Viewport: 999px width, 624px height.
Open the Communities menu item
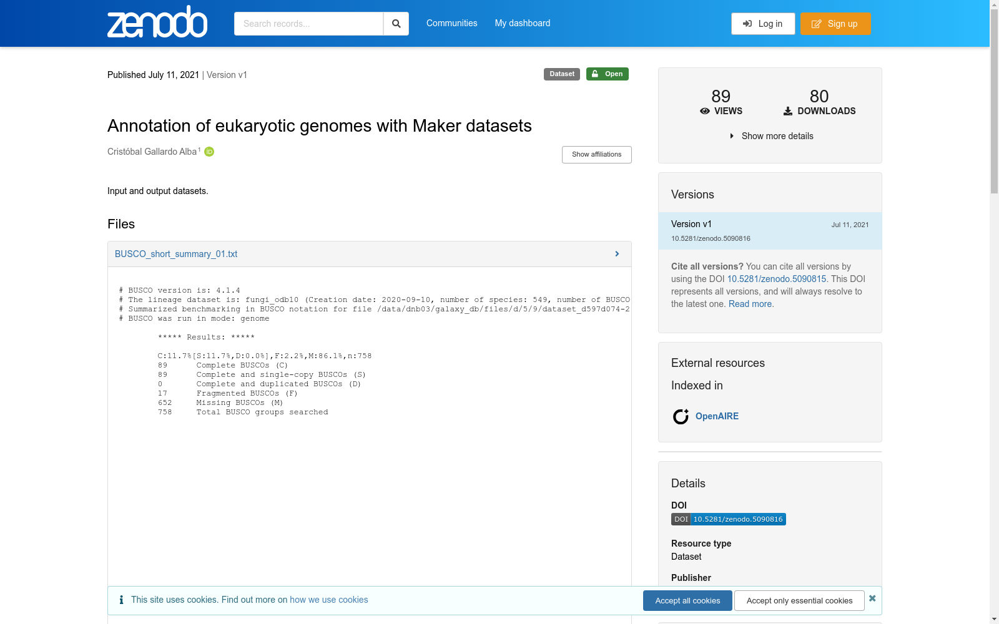click(451, 23)
